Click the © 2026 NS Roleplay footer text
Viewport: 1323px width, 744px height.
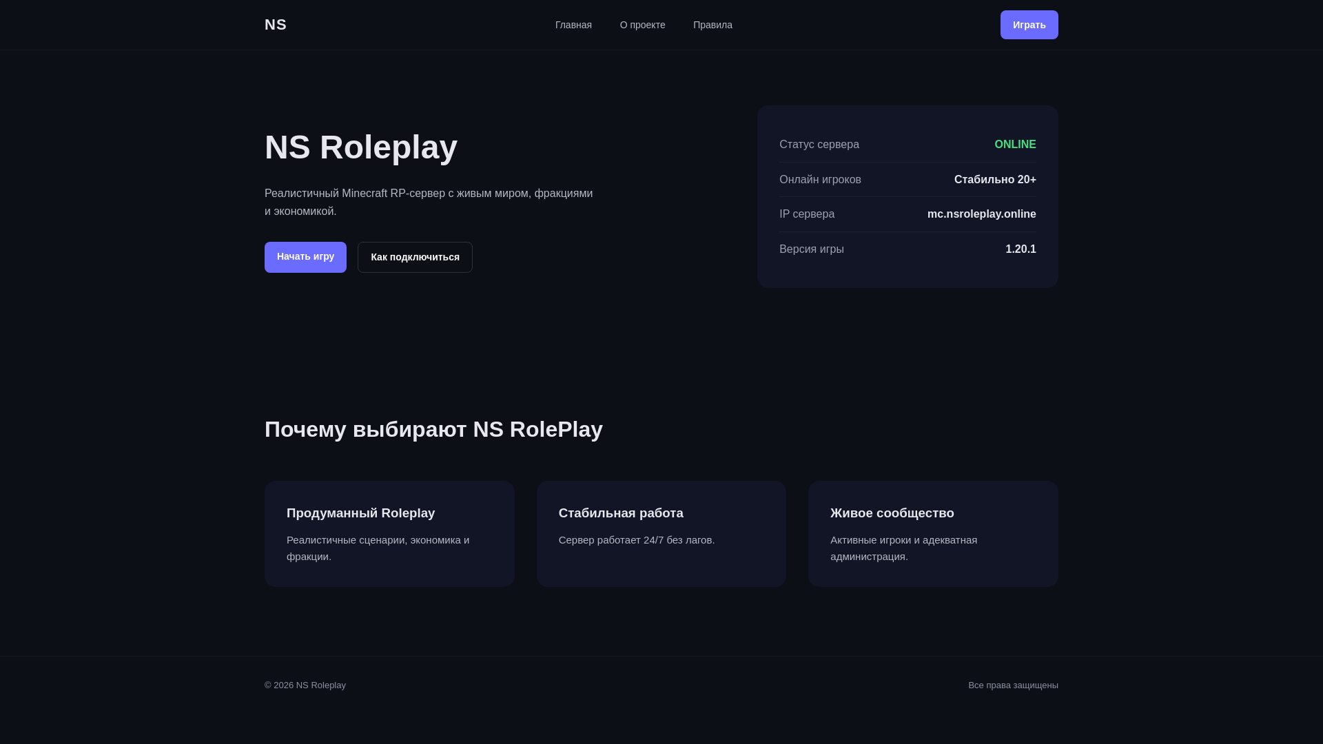[x=305, y=685]
